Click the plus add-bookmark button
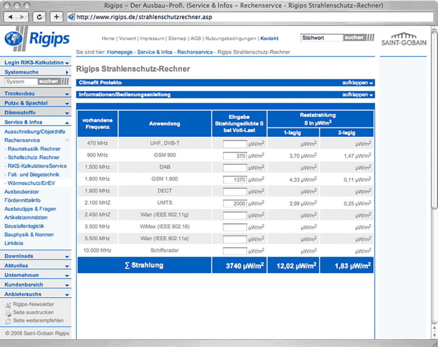This screenshot has height=347, width=438. point(56,17)
